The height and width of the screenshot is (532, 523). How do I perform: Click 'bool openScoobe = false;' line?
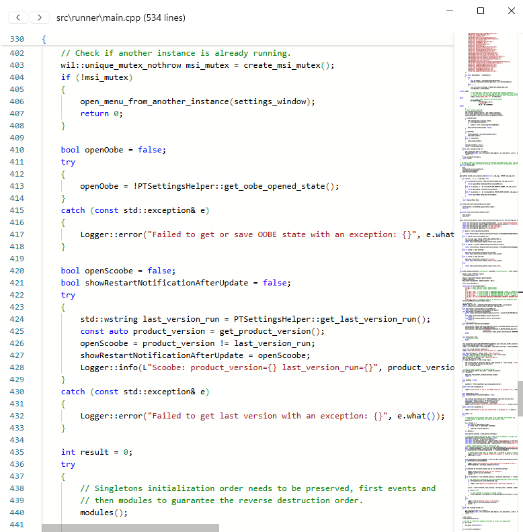pos(118,271)
